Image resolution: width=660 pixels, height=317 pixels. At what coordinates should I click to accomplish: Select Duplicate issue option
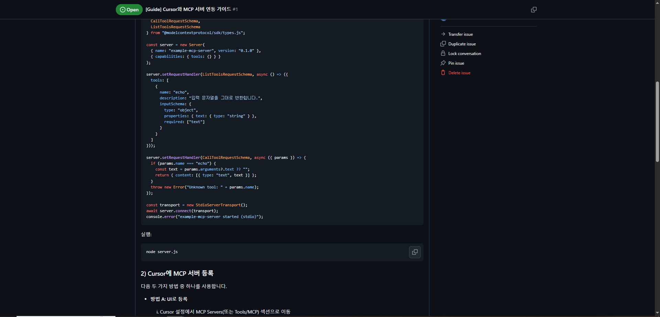point(462,44)
